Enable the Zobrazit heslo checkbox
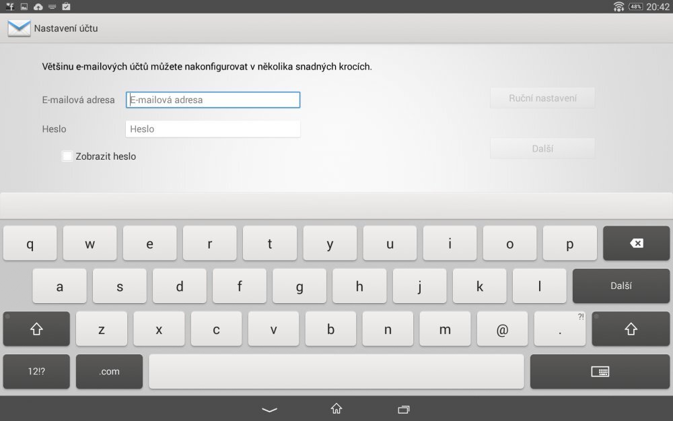The image size is (673, 421). [x=67, y=156]
